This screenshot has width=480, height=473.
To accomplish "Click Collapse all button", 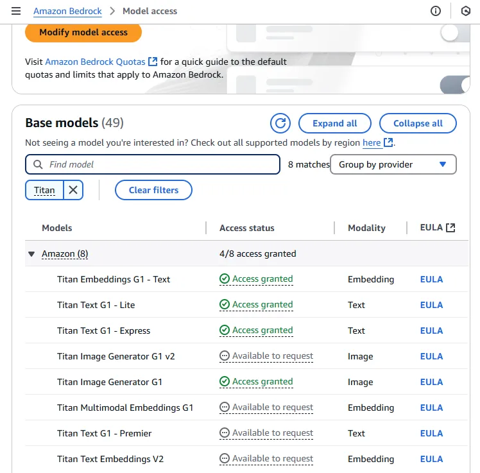I will 418,123.
